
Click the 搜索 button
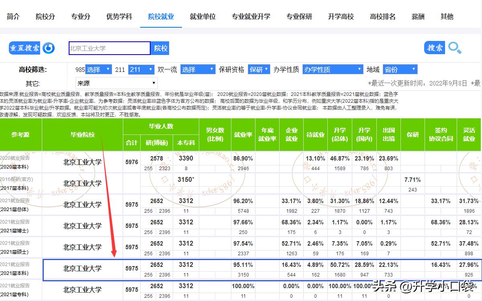pos(434,48)
